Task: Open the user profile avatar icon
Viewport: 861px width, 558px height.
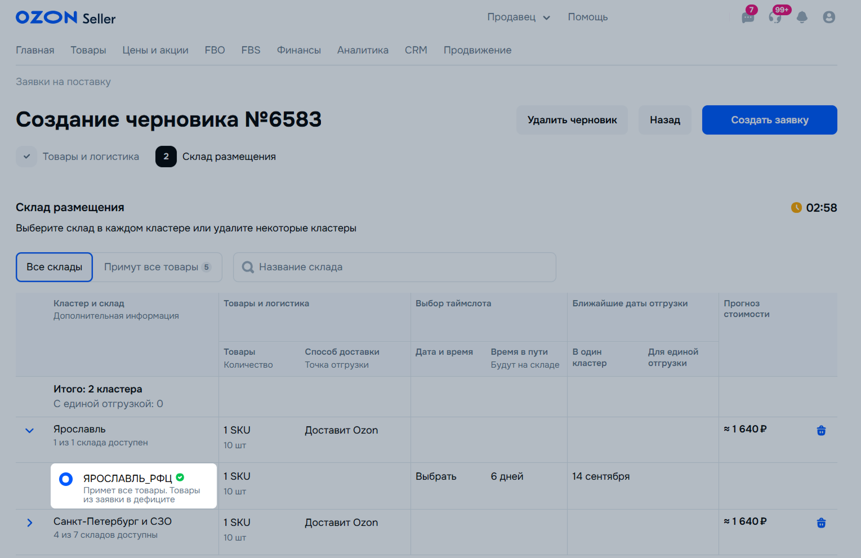Action: tap(829, 17)
